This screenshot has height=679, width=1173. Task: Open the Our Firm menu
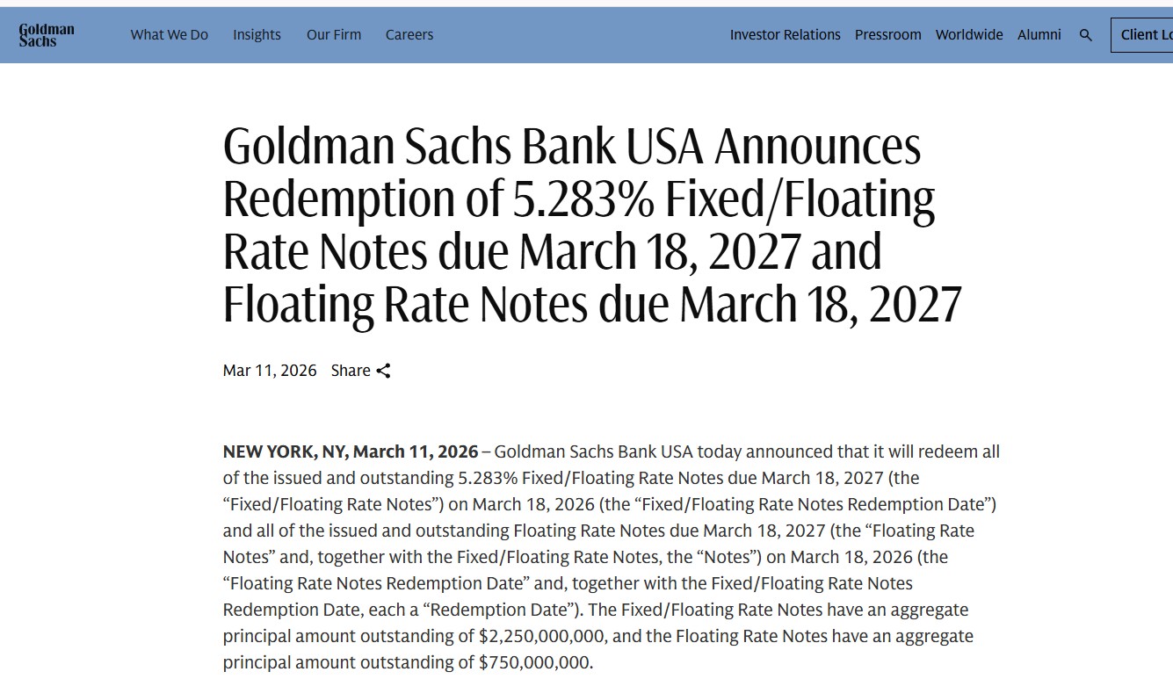click(x=334, y=35)
